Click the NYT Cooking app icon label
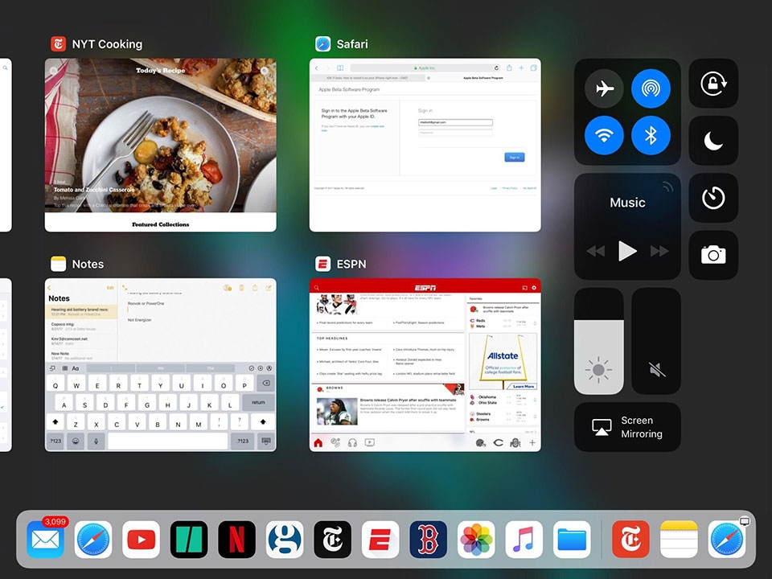 107,44
